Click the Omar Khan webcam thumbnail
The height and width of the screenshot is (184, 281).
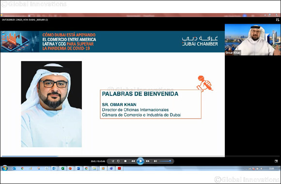pyautogui.click(x=253, y=40)
